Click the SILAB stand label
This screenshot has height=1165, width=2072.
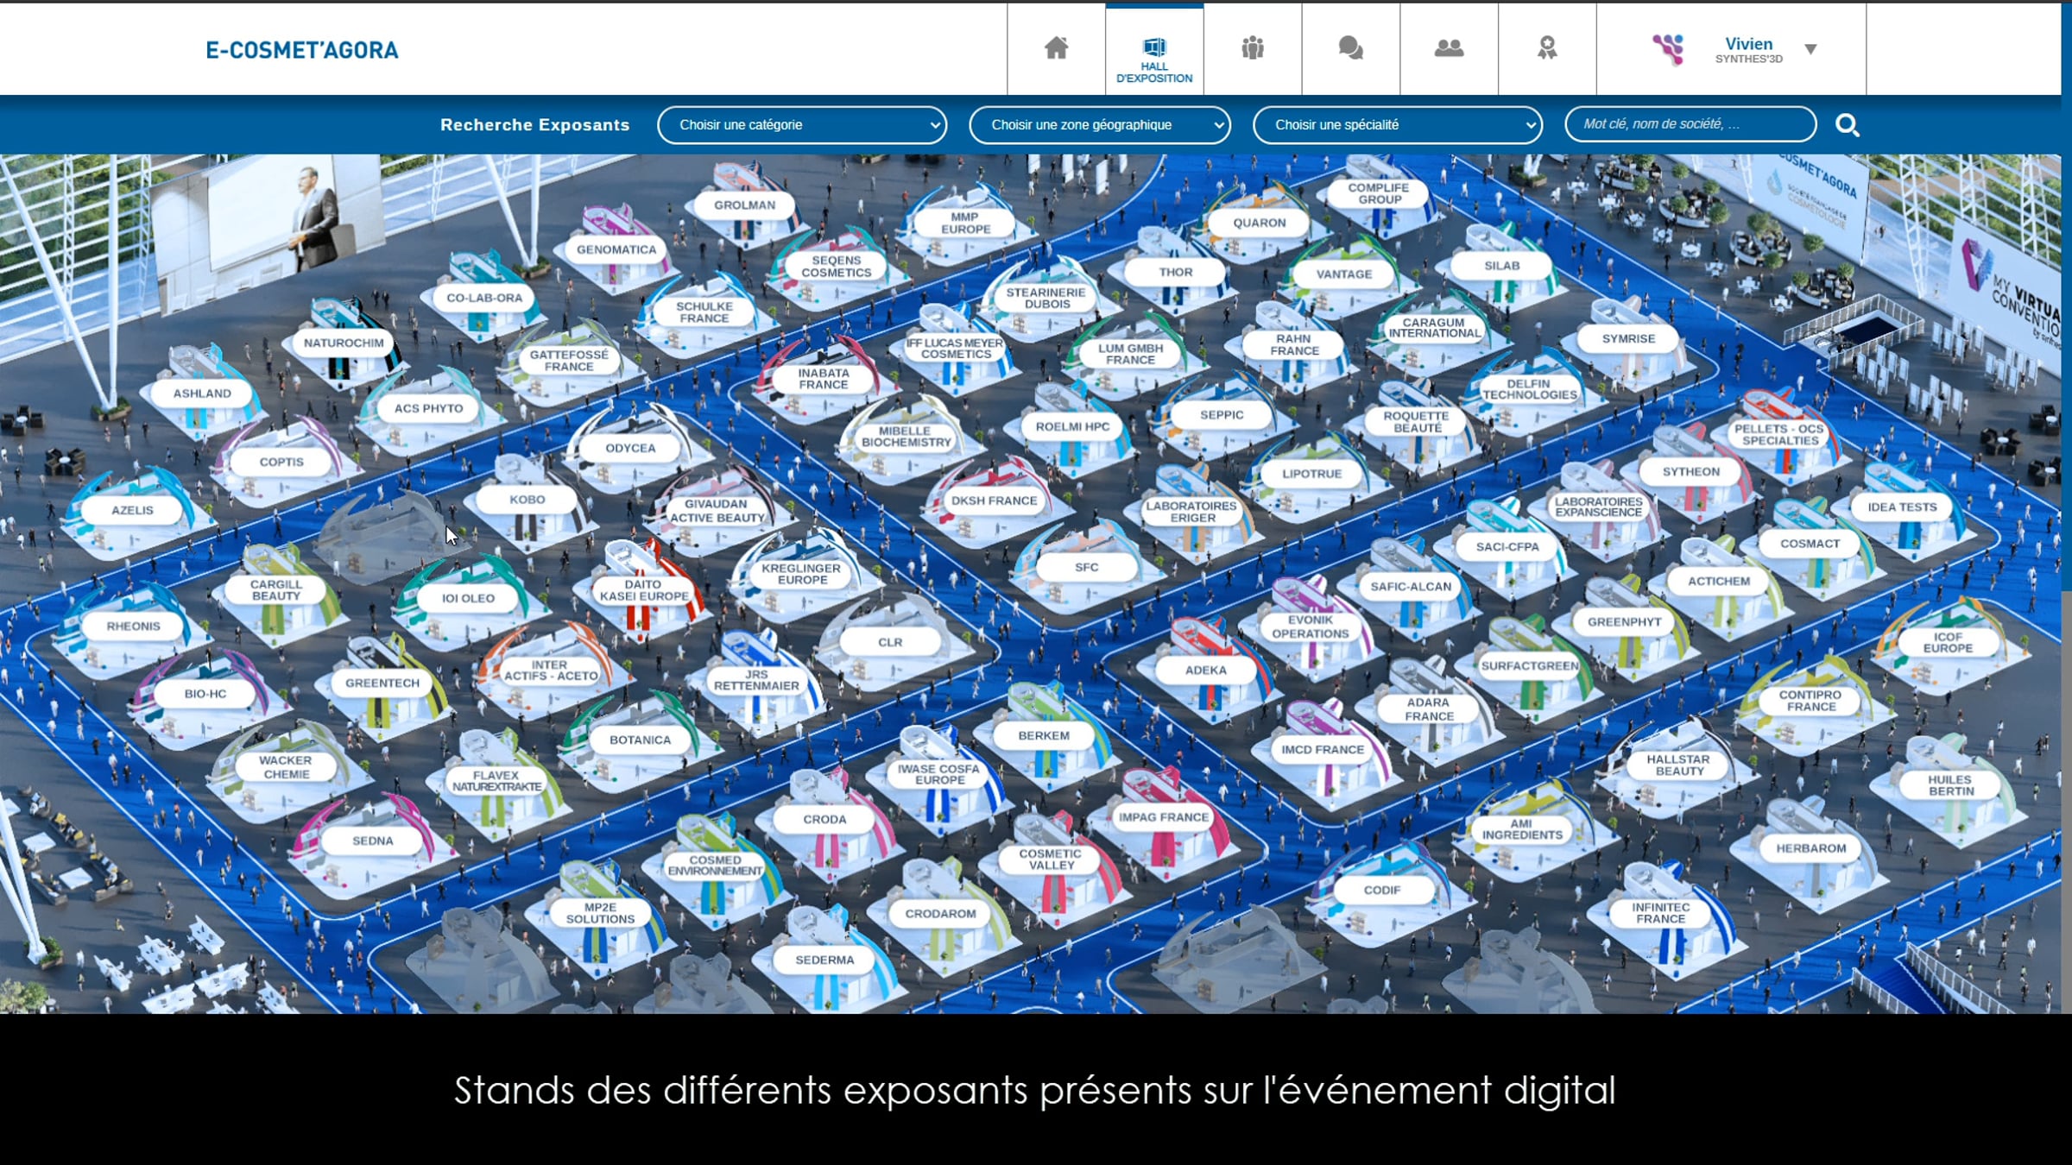(x=1501, y=266)
